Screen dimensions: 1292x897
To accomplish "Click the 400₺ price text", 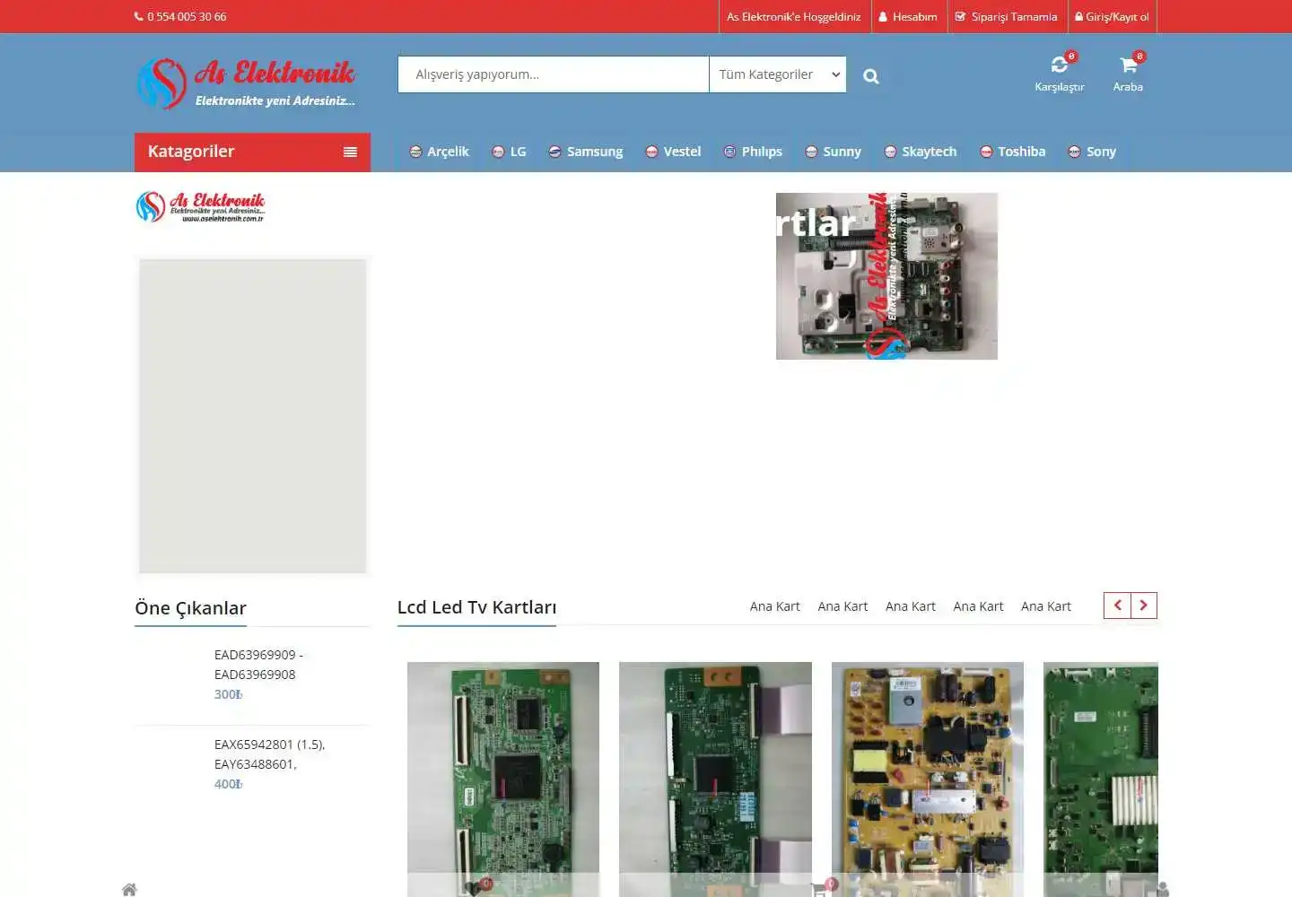I will (228, 784).
